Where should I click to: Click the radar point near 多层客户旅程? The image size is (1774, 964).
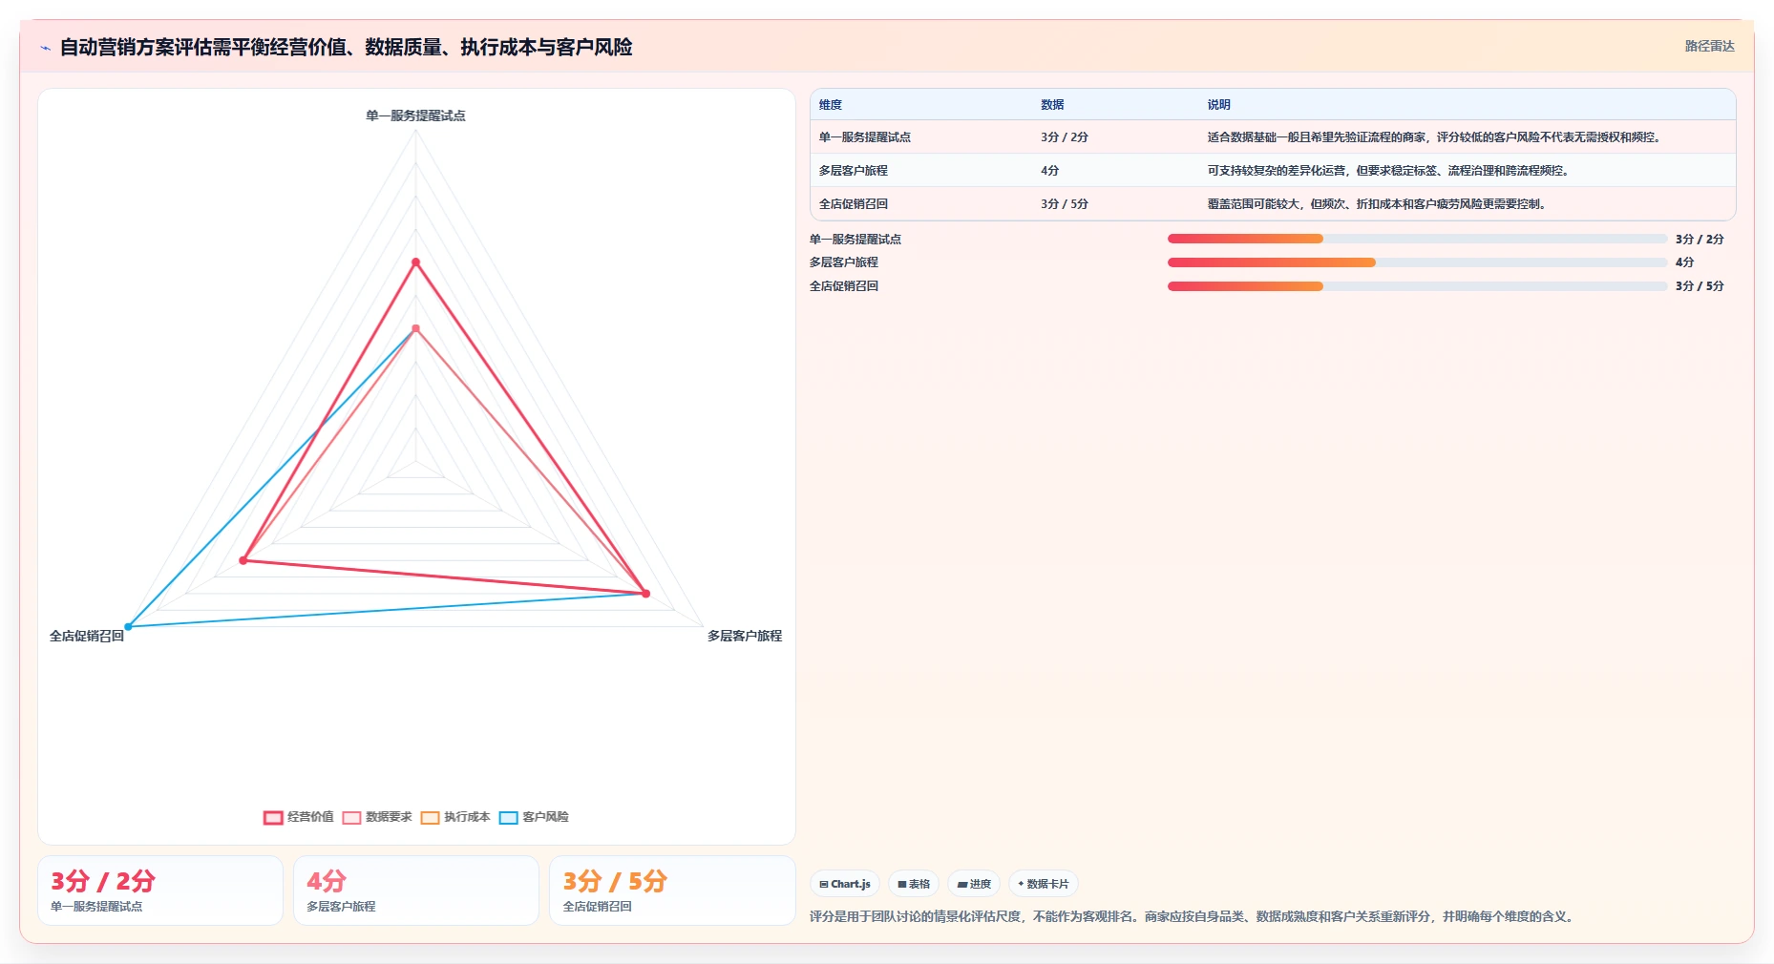tap(645, 594)
